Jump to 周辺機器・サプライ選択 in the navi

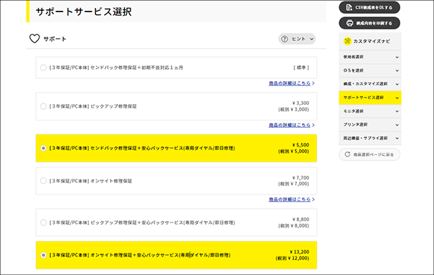[370, 138]
